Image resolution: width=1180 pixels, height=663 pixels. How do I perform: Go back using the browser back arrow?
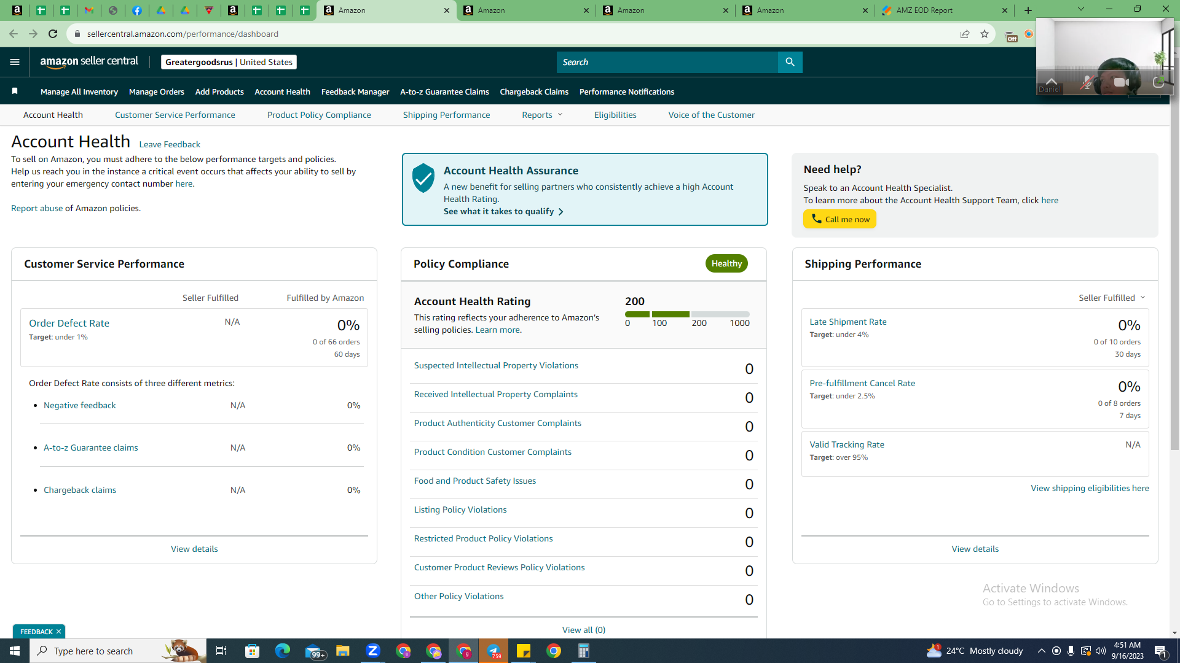tap(14, 34)
